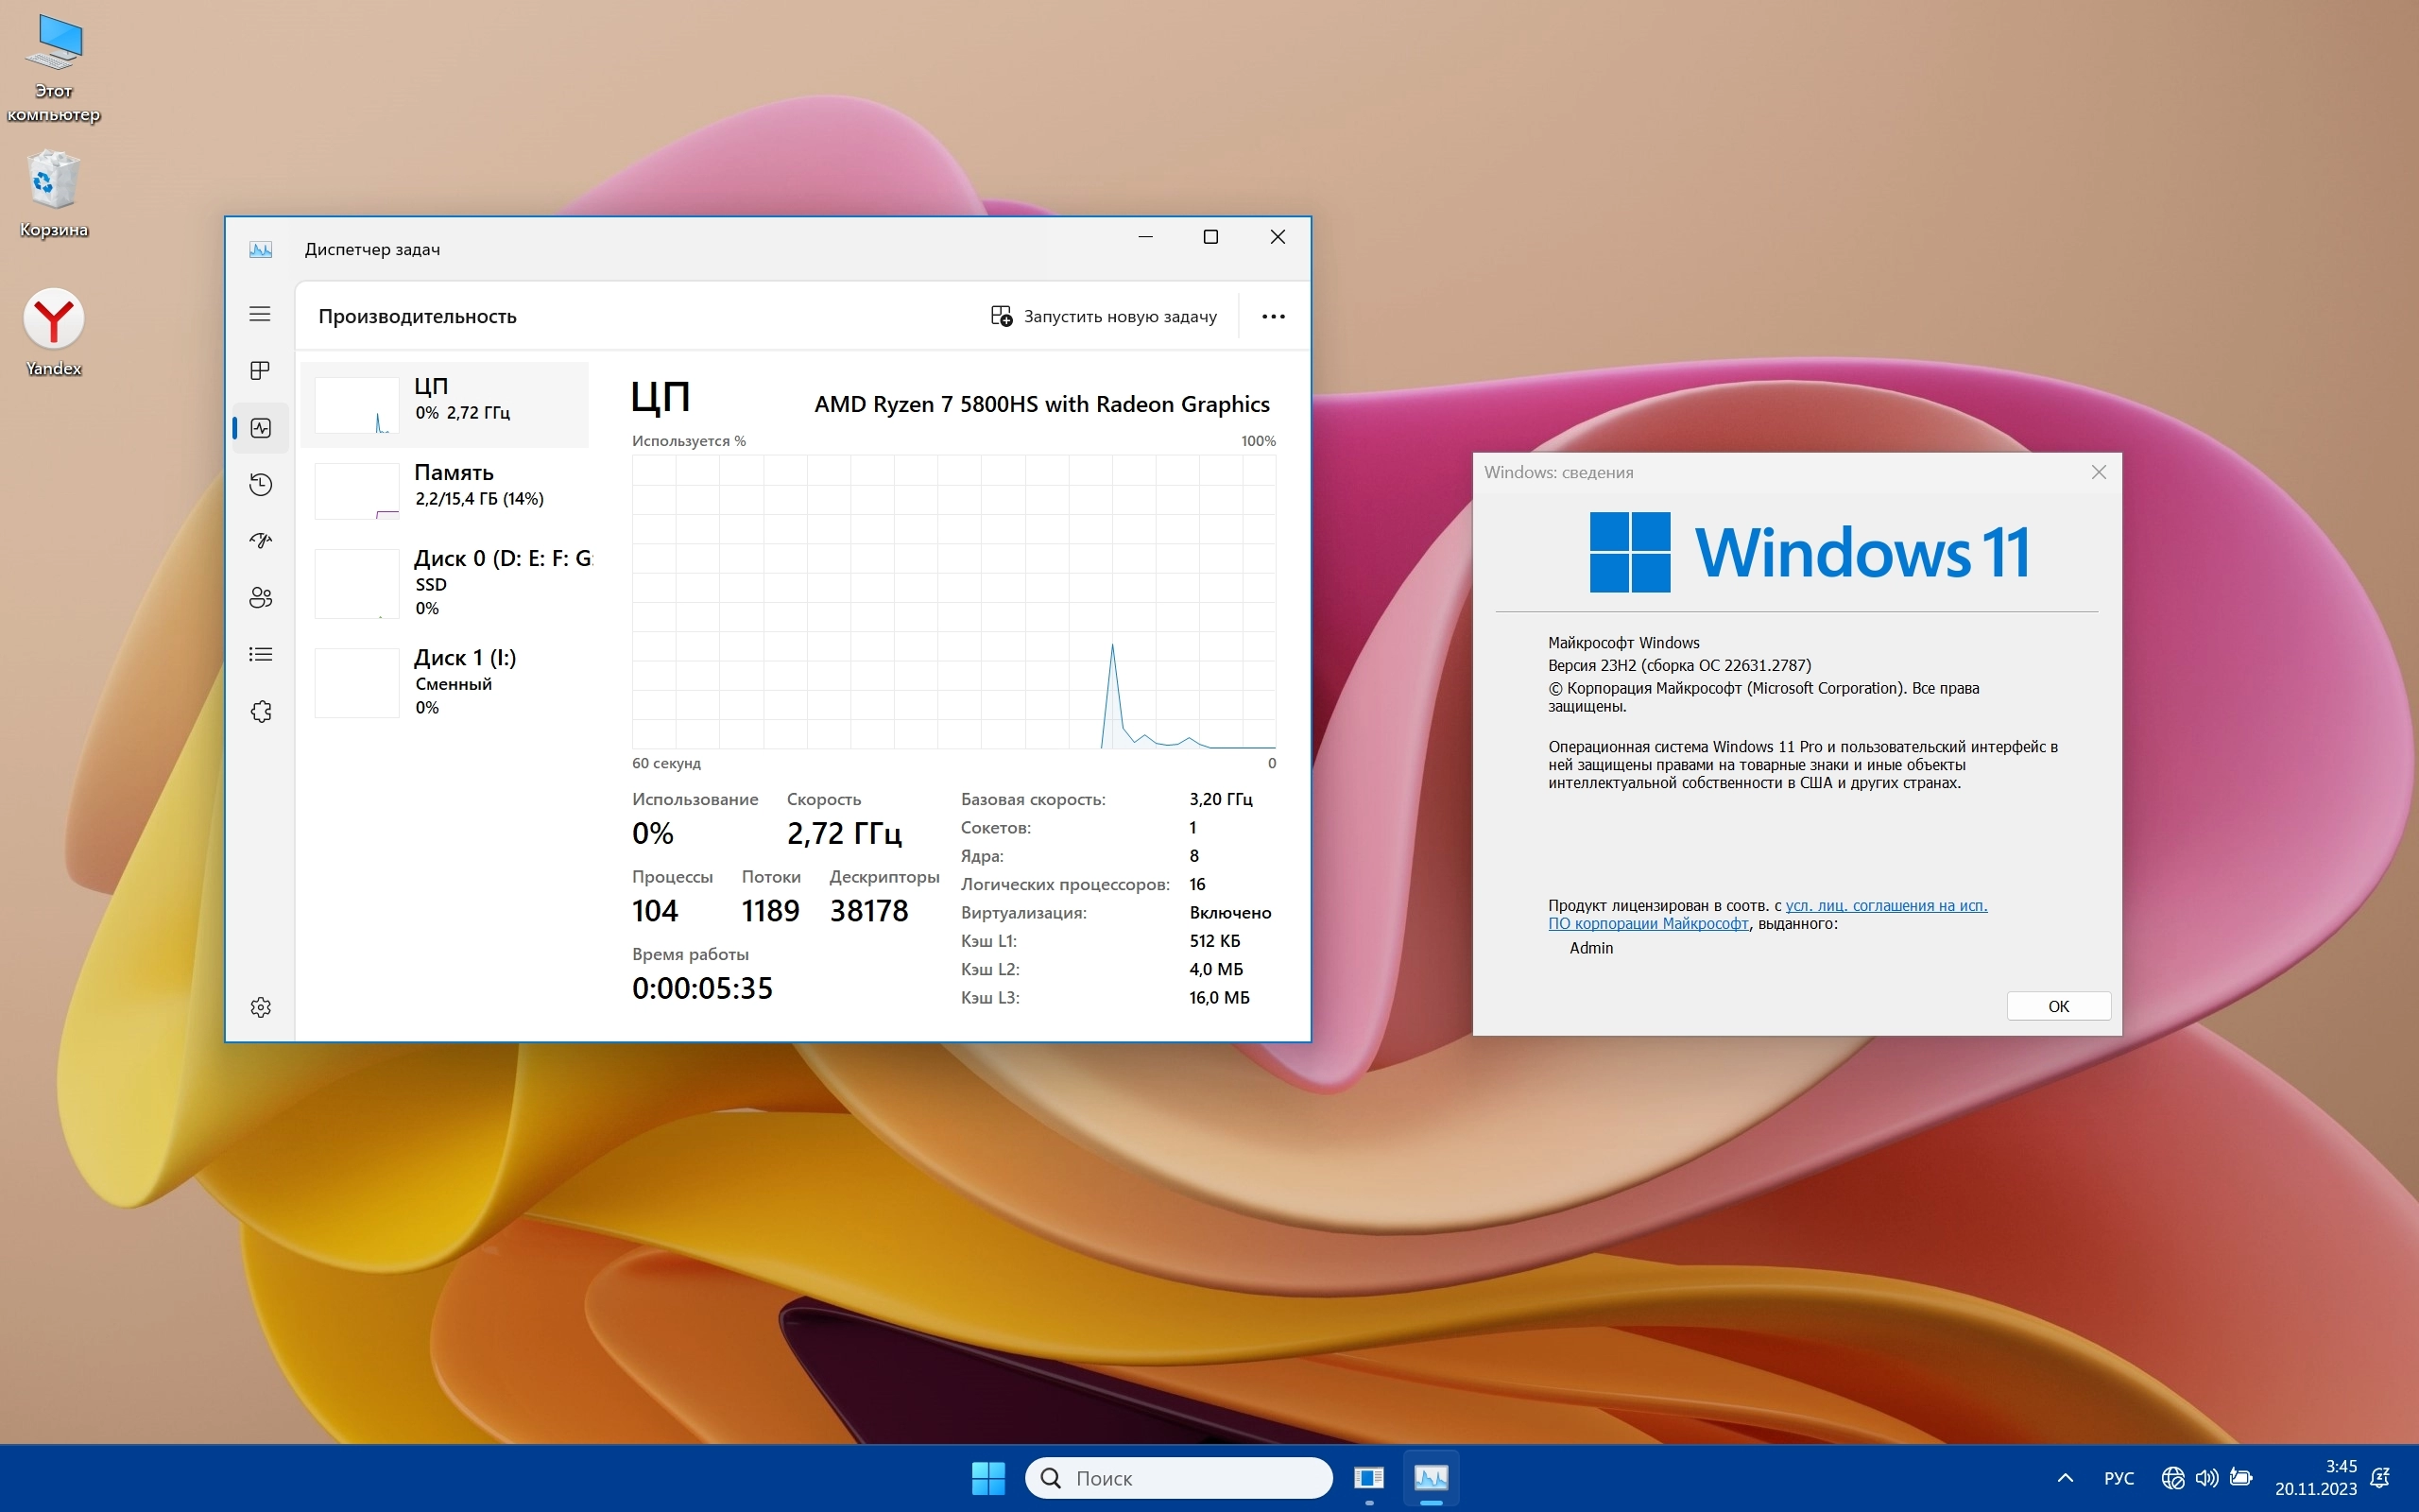Open the Users page sidebar icon
Screen dimensions: 2419x1512
[260, 598]
